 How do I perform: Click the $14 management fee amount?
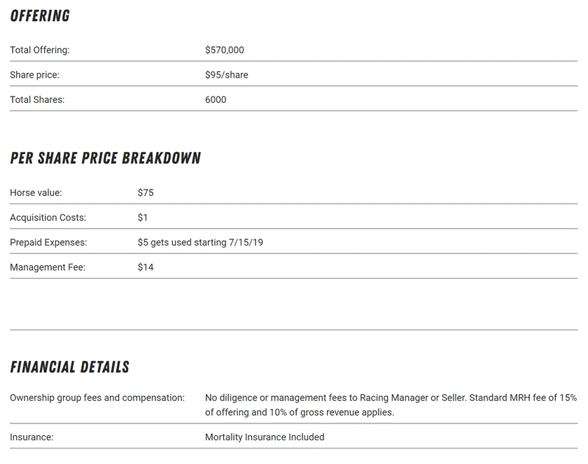pos(146,267)
